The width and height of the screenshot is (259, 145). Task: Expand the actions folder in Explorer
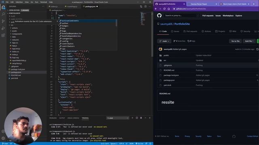point(15,28)
